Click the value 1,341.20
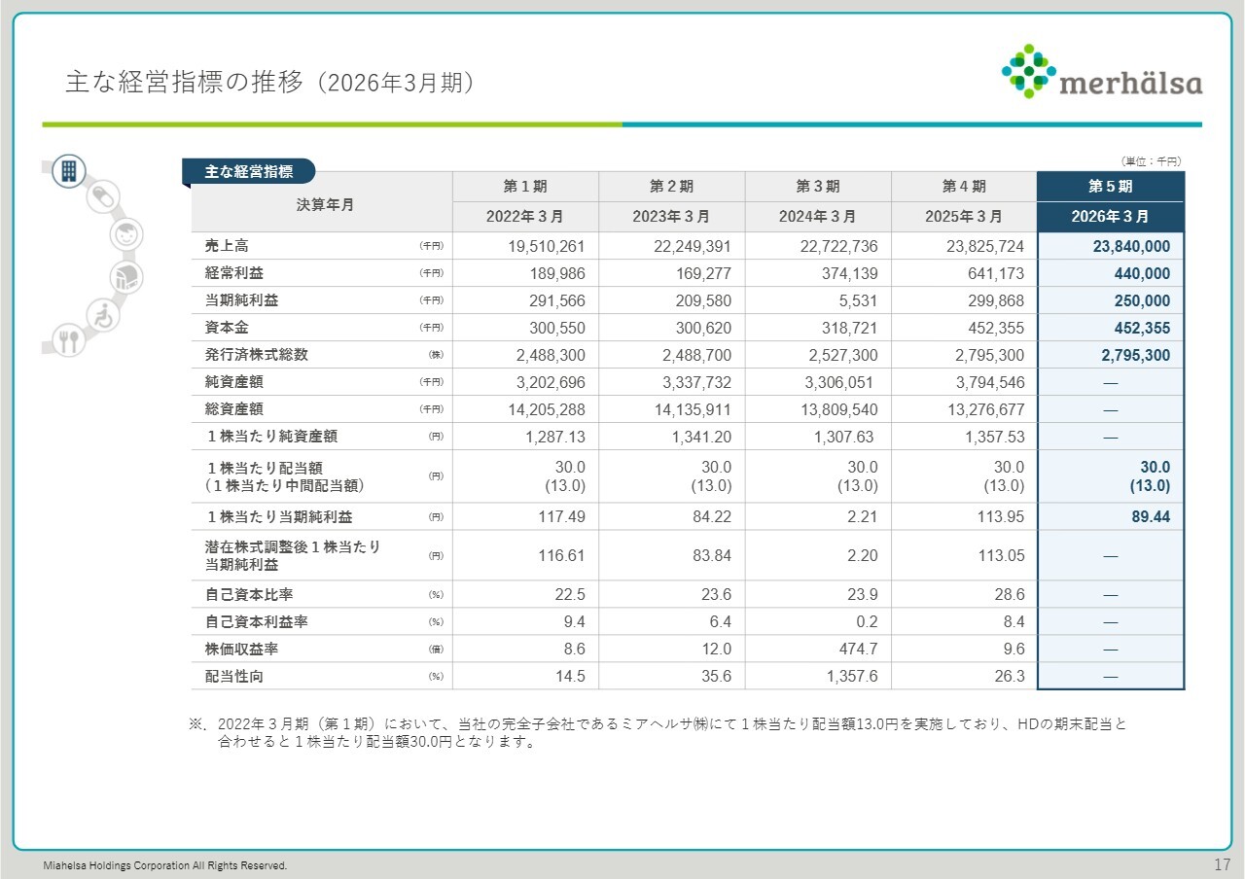 click(701, 438)
